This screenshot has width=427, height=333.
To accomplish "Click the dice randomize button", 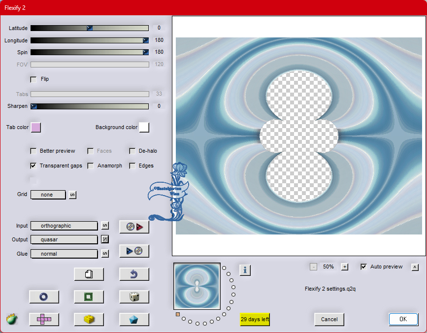I will click(134, 297).
